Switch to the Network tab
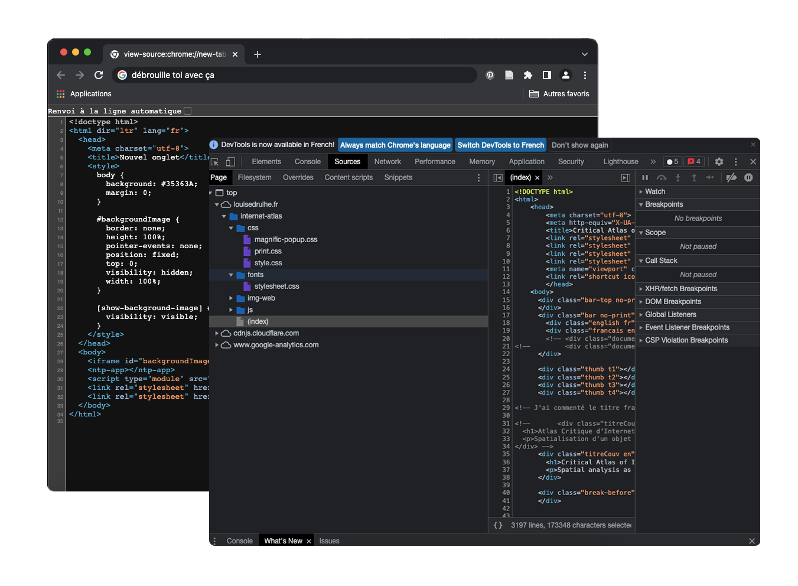Viewport: 798px width, 586px height. (387, 162)
